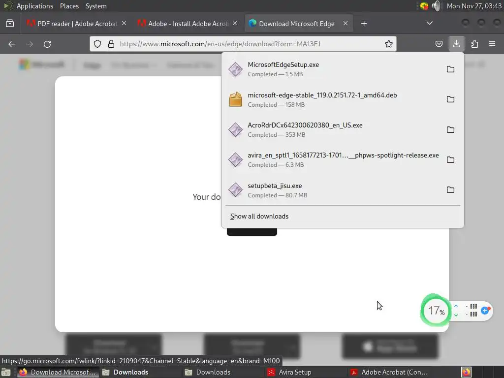Go back one page

pyautogui.click(x=12, y=44)
